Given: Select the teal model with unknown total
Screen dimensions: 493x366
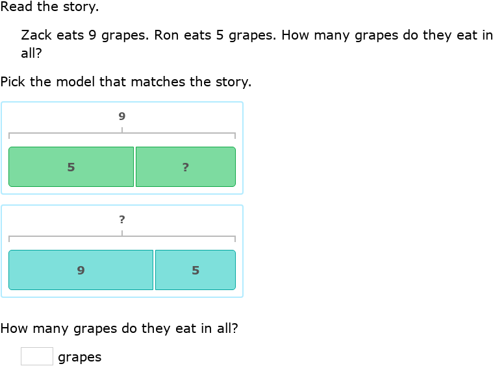Looking at the screenshot, I should click(x=122, y=251).
